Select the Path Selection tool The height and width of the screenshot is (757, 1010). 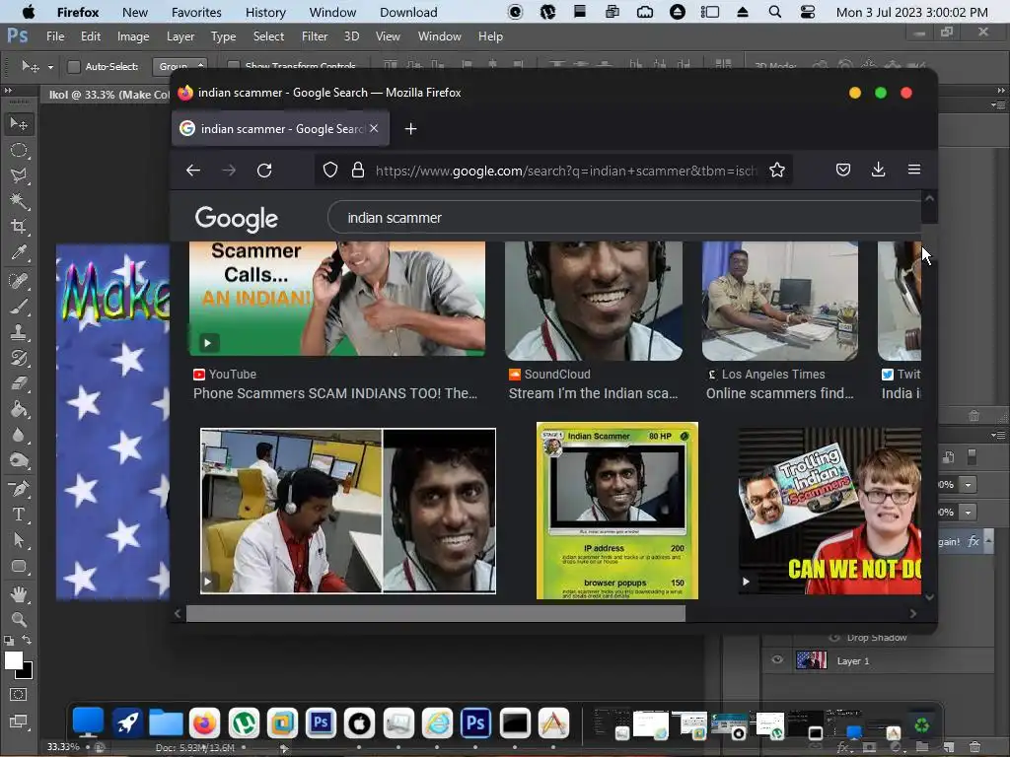(x=19, y=541)
